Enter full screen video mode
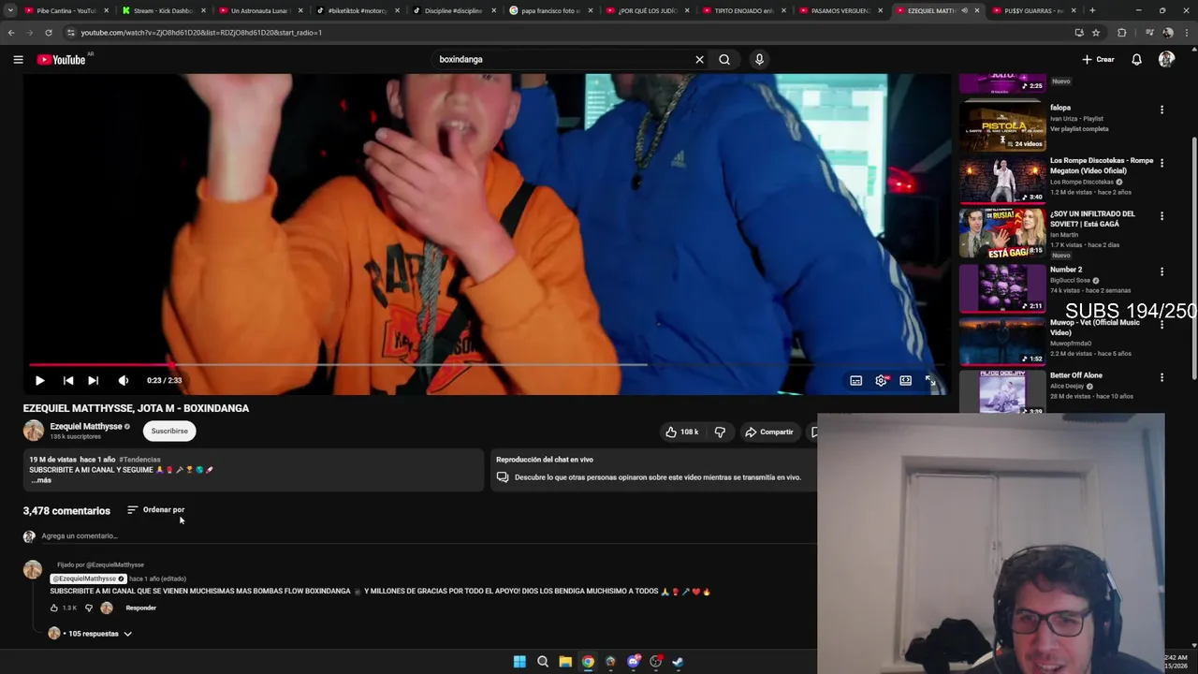Screen dimensions: 1198x674 point(930,381)
